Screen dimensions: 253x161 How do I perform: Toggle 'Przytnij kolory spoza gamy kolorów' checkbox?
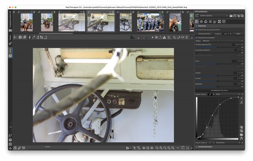(x=196, y=29)
